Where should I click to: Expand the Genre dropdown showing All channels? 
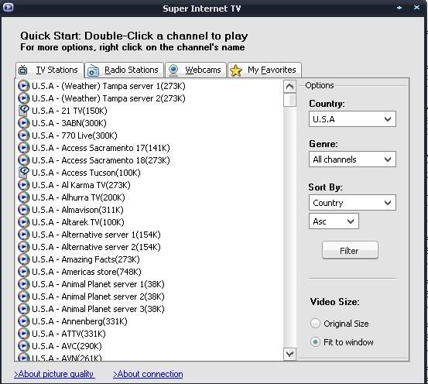click(352, 159)
